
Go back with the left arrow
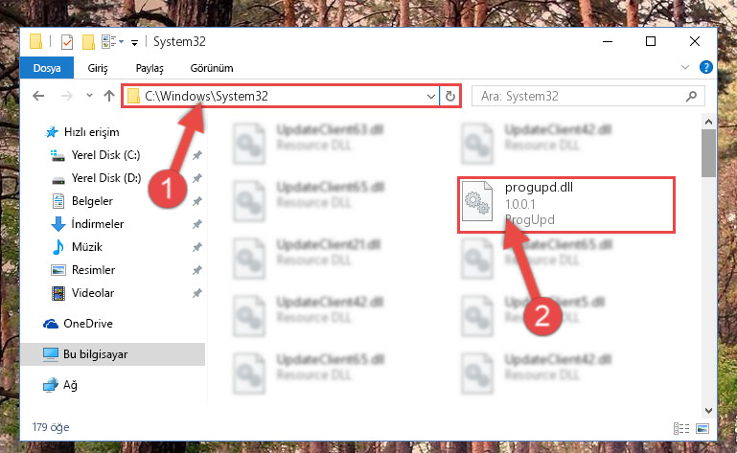38,96
